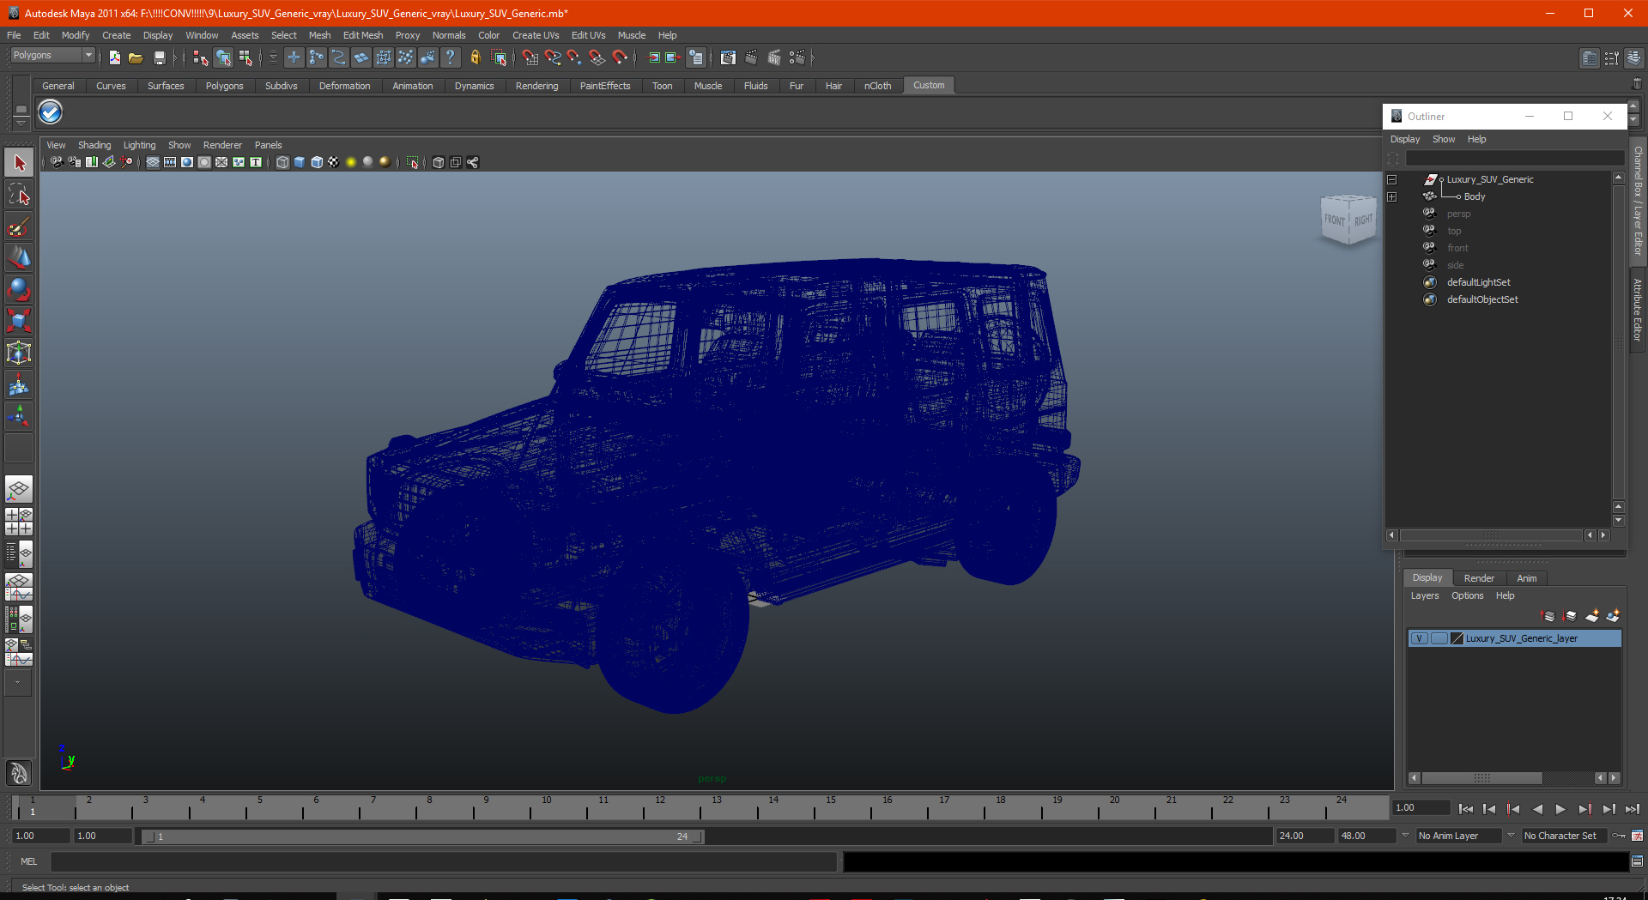The width and height of the screenshot is (1648, 900).
Task: Open the viewport Shading menu
Action: 94,145
